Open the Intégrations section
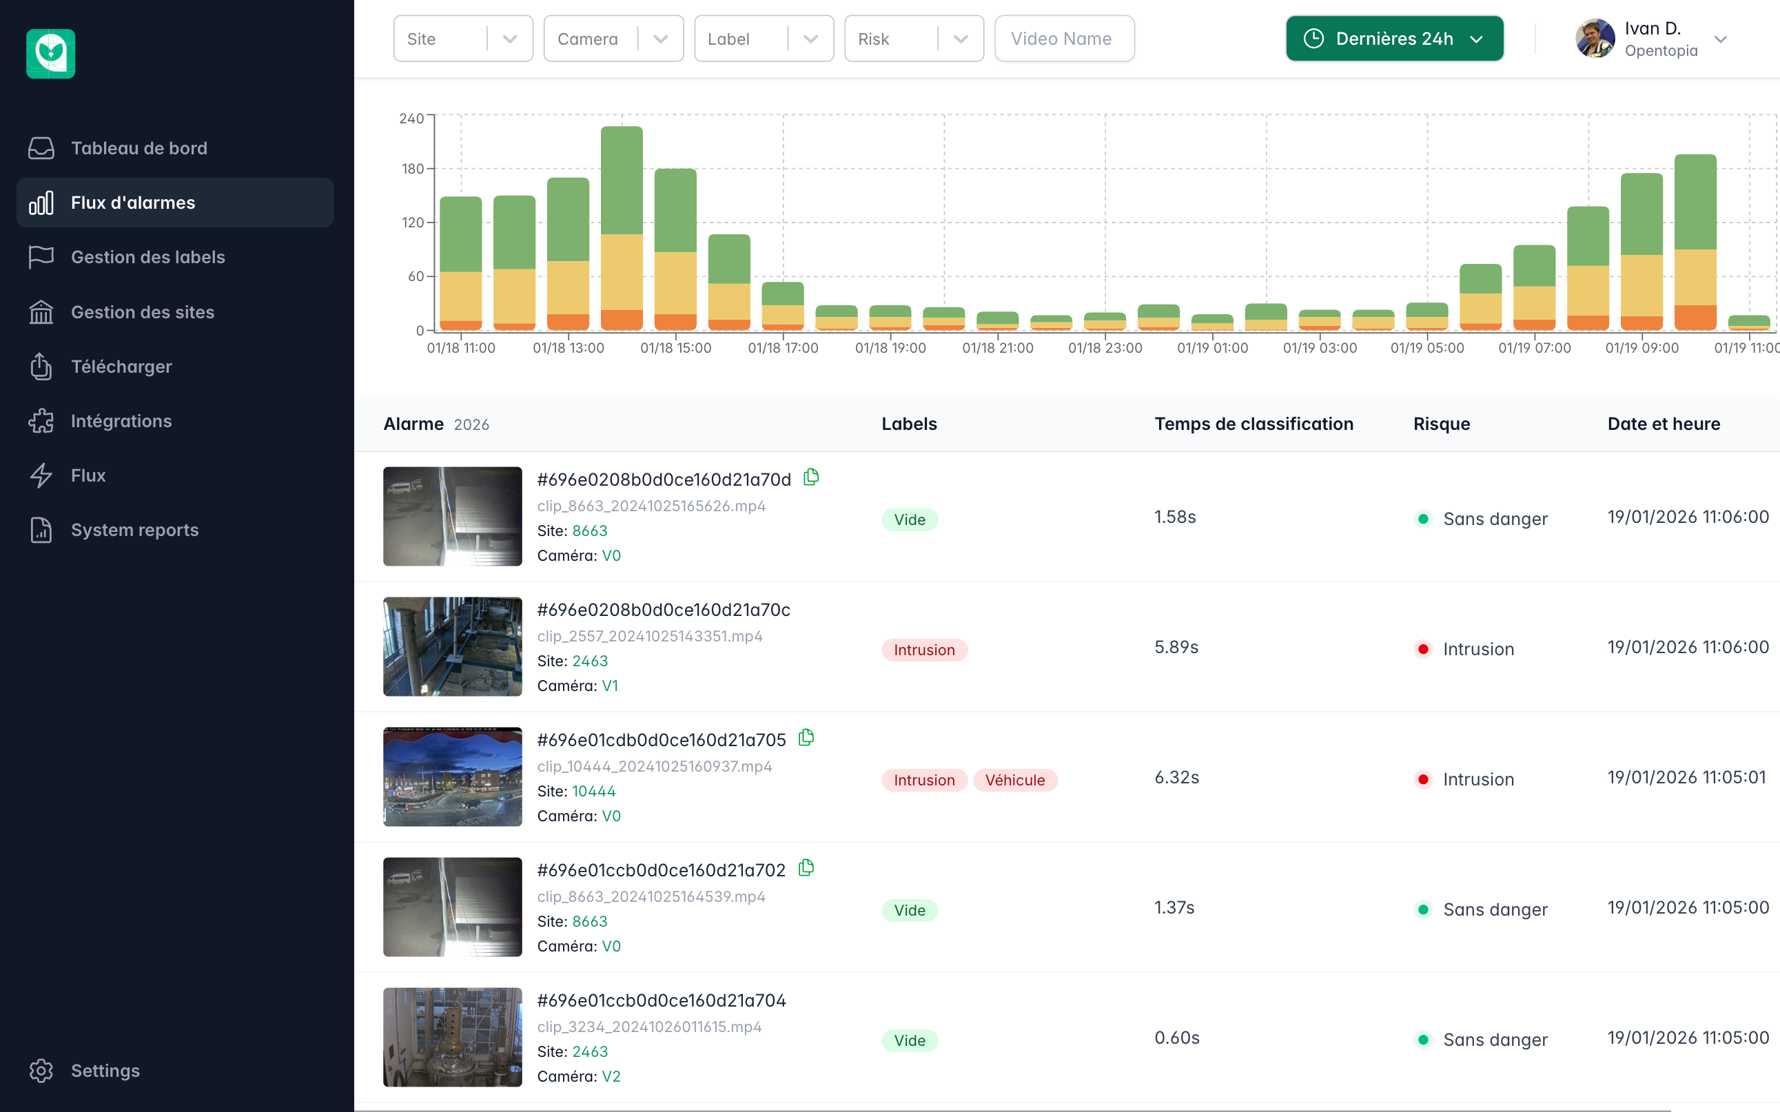The width and height of the screenshot is (1780, 1112). click(121, 421)
